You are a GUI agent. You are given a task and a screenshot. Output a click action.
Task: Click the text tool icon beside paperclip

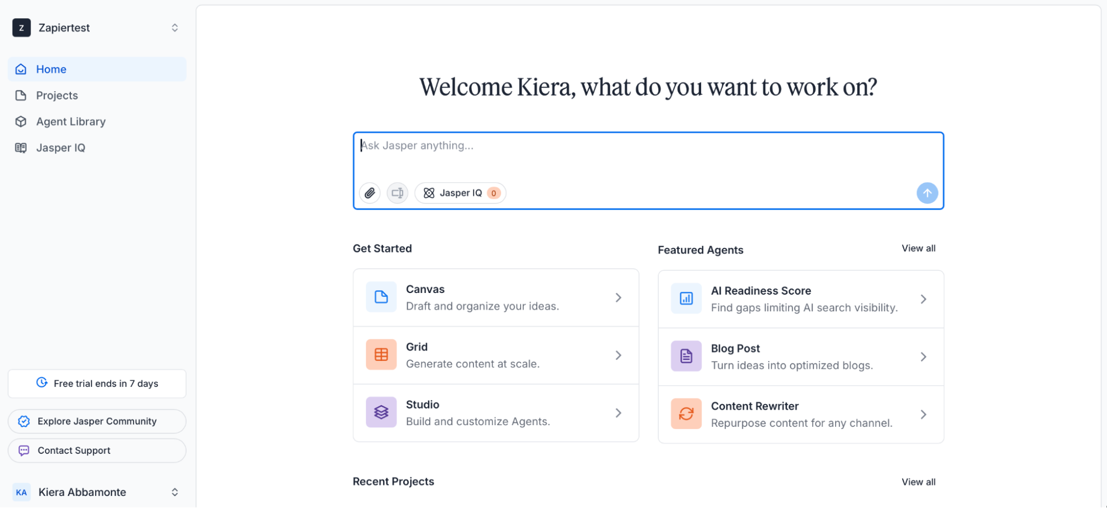tap(397, 193)
